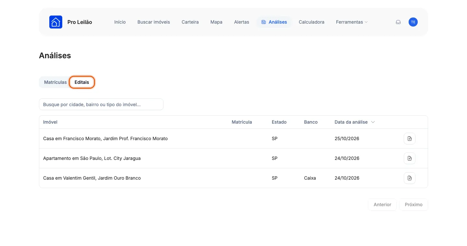Open the Calculadora page
The image size is (467, 246).
coord(312,22)
